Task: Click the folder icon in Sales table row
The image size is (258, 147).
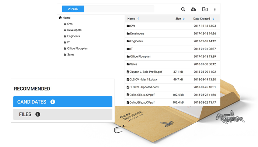Action: coord(128,64)
